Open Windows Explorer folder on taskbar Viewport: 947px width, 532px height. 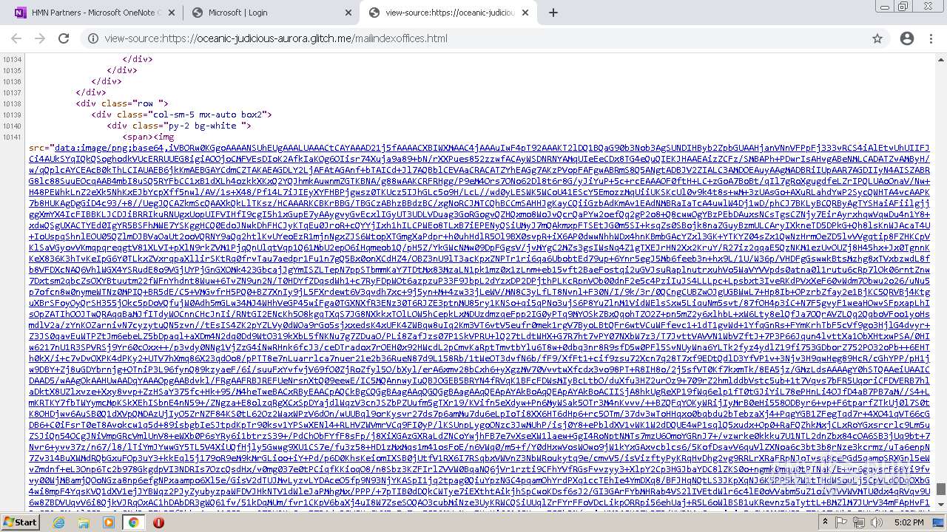[x=84, y=522]
